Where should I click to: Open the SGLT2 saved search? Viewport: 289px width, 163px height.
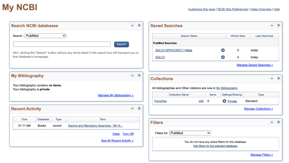click(160, 57)
